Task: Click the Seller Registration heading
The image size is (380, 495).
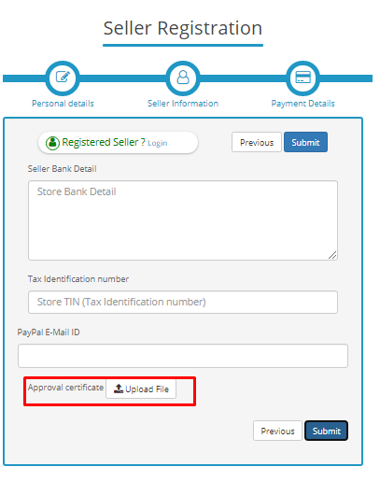Action: (183, 28)
